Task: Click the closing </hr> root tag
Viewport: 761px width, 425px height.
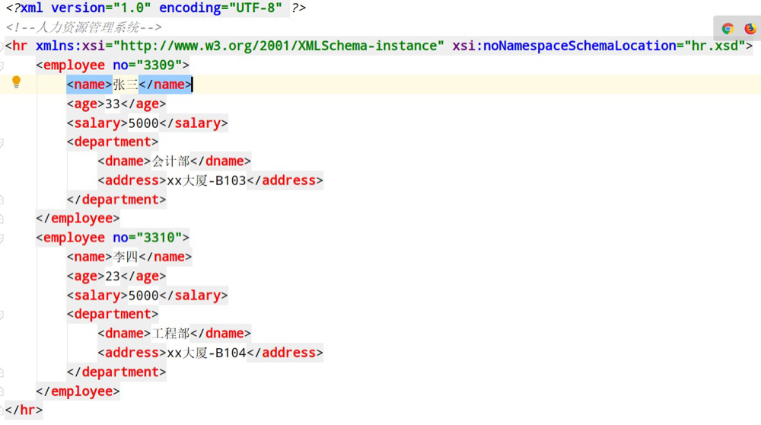Action: [24, 411]
